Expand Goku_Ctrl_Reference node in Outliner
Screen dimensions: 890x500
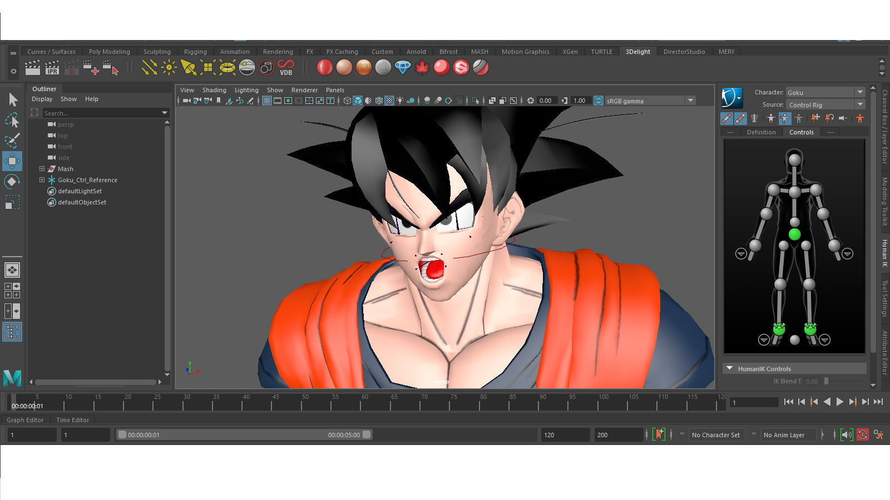42,179
